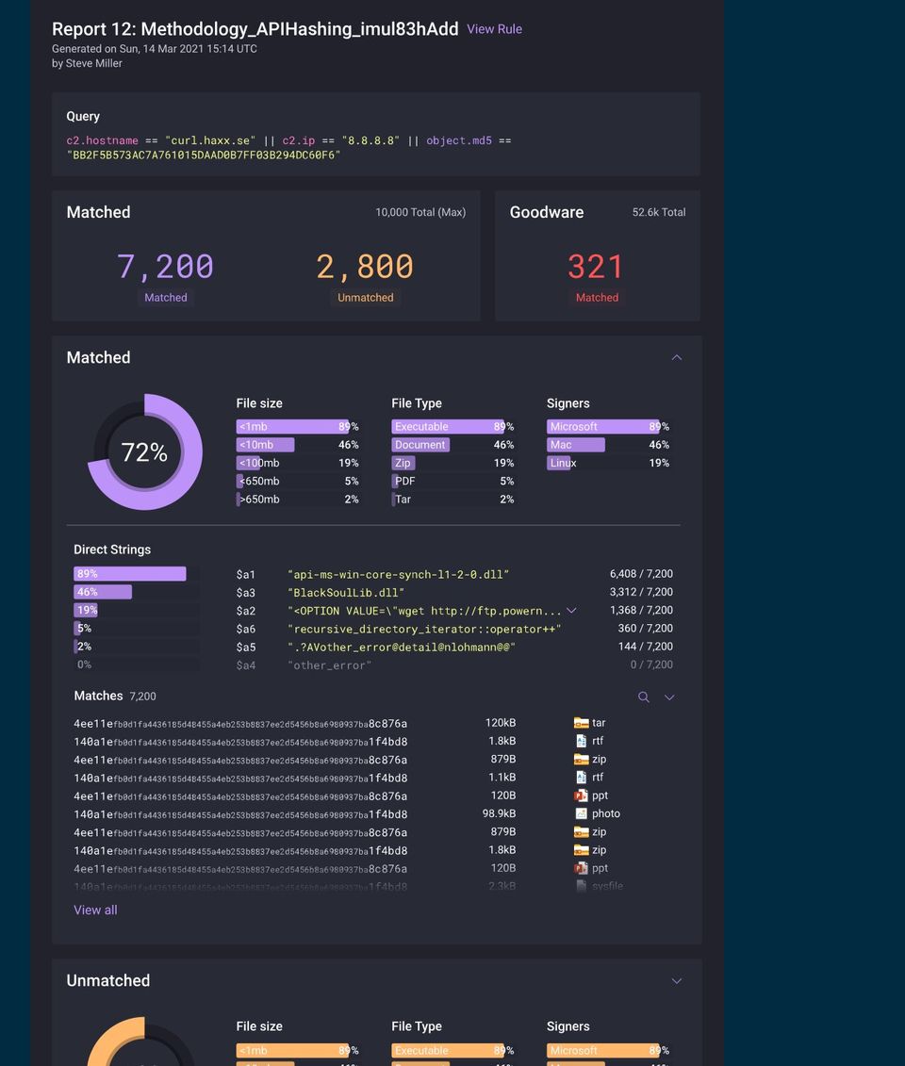This screenshot has height=1066, width=905.
Task: Click the 3,312 / 7,200 count
Action: [641, 592]
